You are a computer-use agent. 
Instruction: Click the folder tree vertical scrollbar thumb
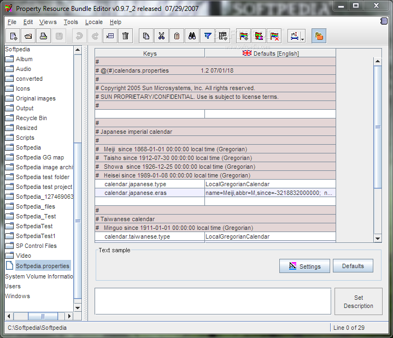coord(78,221)
